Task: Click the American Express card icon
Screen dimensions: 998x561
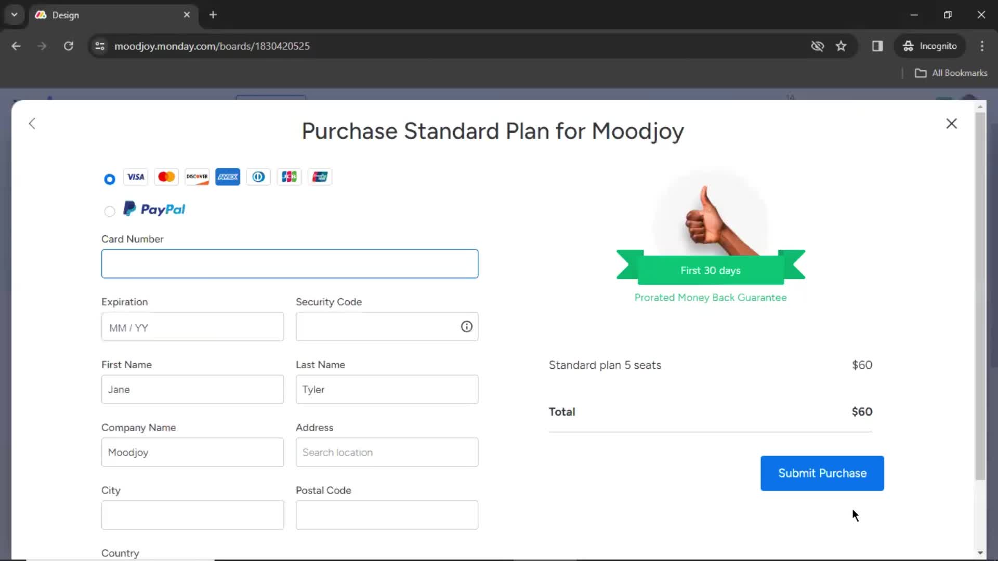Action: [228, 177]
